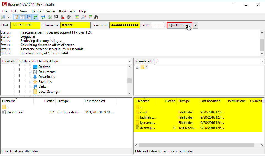Viewport: 265px width, 156px height.
Task: Sort remote files by Permissions header
Action: pos(237,101)
